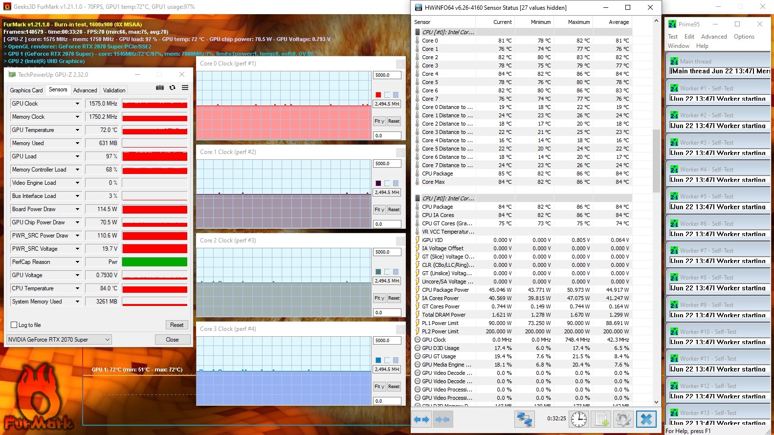Screen dimensions: 774x435
Task: Open the Prime95 Window menu
Action: (679, 46)
